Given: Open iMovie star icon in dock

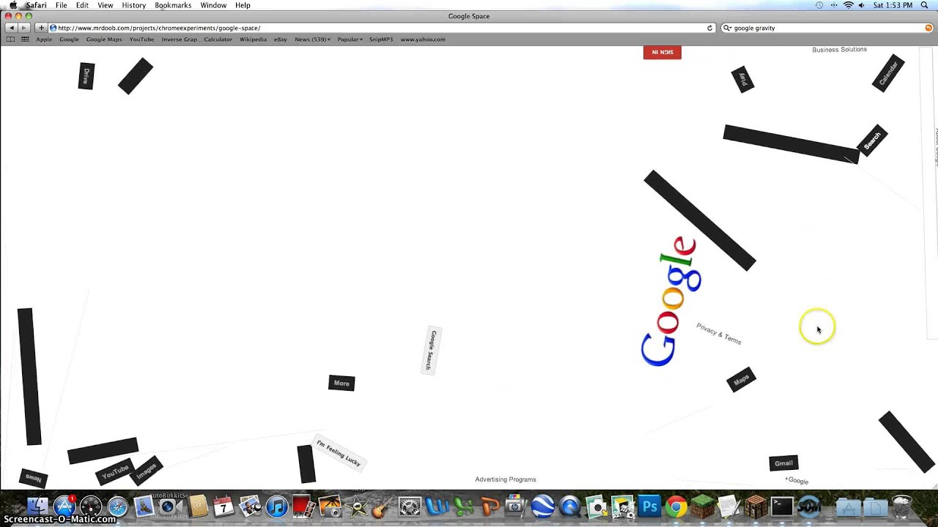Looking at the screenshot, I should click(x=357, y=506).
